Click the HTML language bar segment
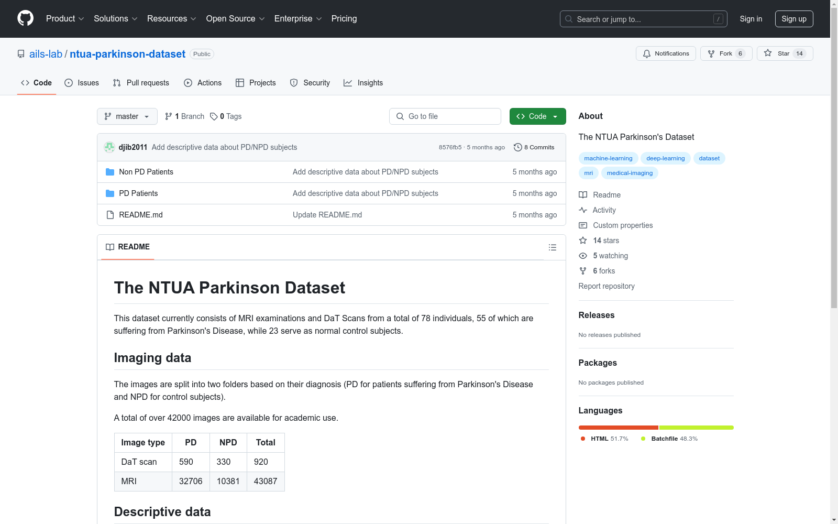Image resolution: width=838 pixels, height=524 pixels. tap(619, 428)
